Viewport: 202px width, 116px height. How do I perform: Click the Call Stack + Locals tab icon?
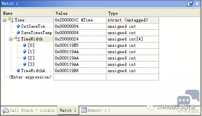[x=6, y=110]
